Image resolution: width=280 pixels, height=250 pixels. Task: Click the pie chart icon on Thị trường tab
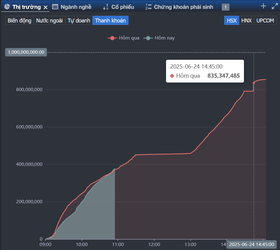[x=7, y=7]
